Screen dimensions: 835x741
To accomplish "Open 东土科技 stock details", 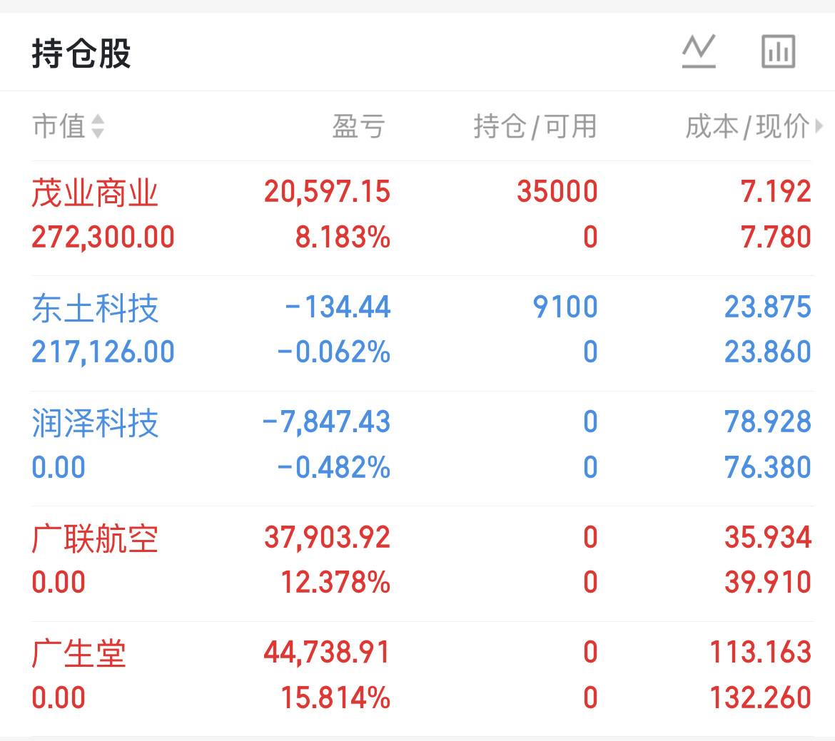I will (94, 308).
